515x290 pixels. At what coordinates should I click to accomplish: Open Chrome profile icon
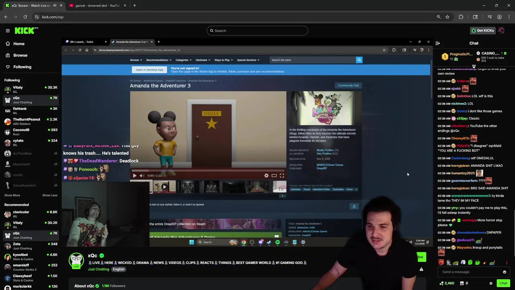499,17
